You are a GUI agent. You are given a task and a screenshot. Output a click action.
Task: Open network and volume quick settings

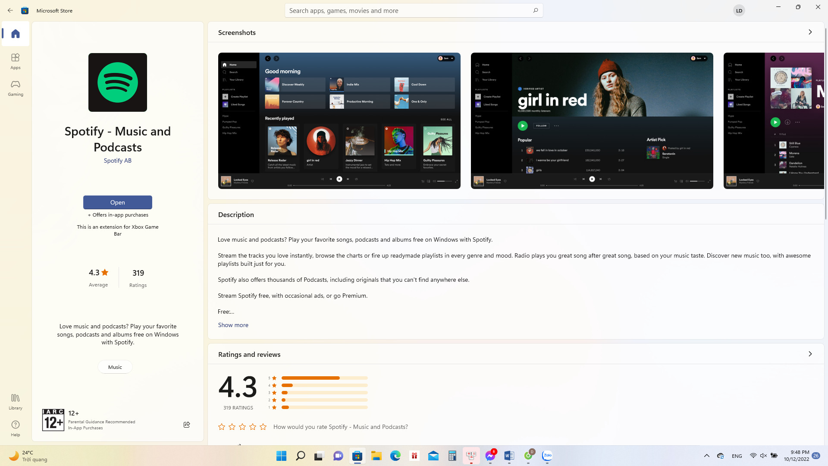click(763, 456)
